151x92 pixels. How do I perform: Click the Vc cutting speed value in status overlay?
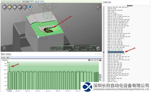point(90,48)
